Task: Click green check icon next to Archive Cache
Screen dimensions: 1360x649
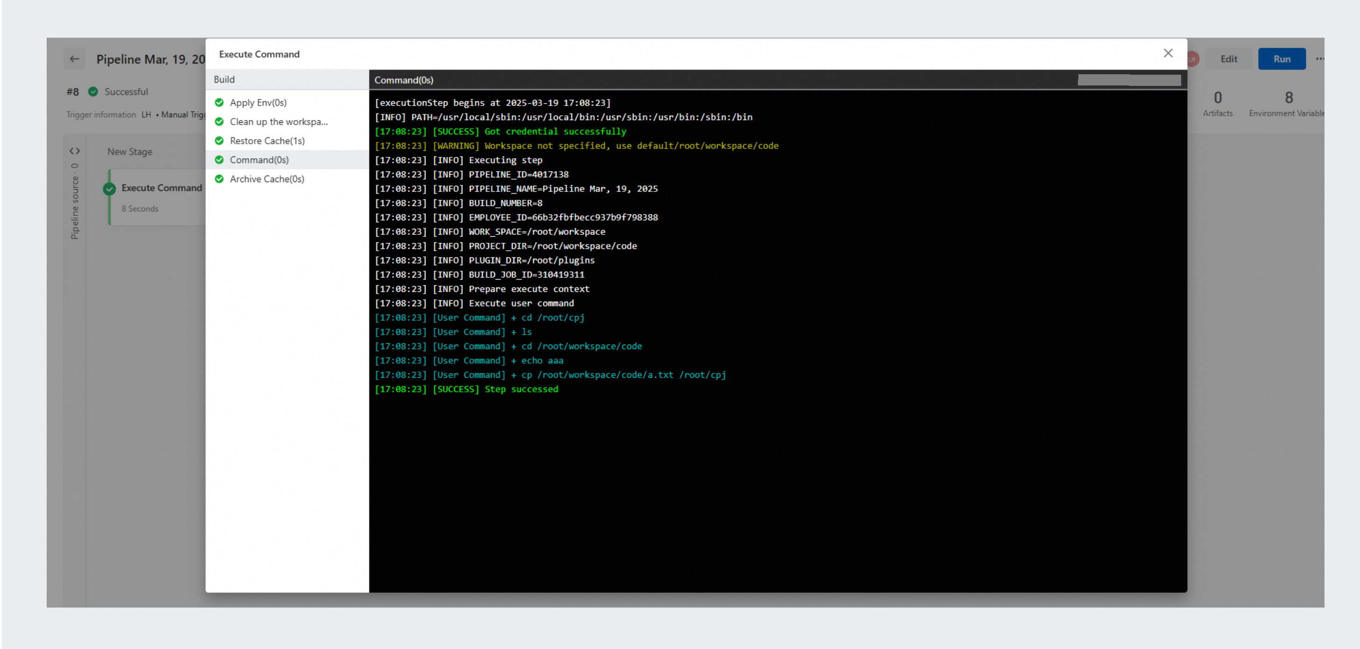Action: 219,179
